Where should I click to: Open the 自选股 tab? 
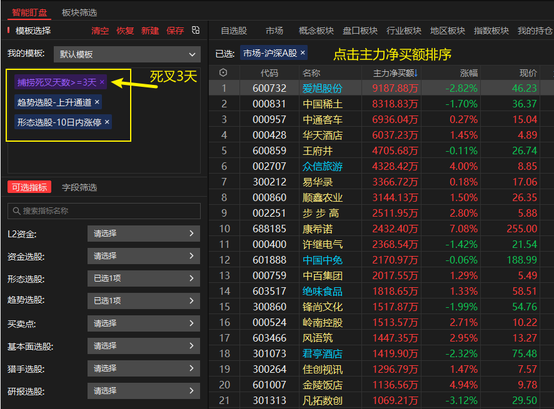pos(234,31)
